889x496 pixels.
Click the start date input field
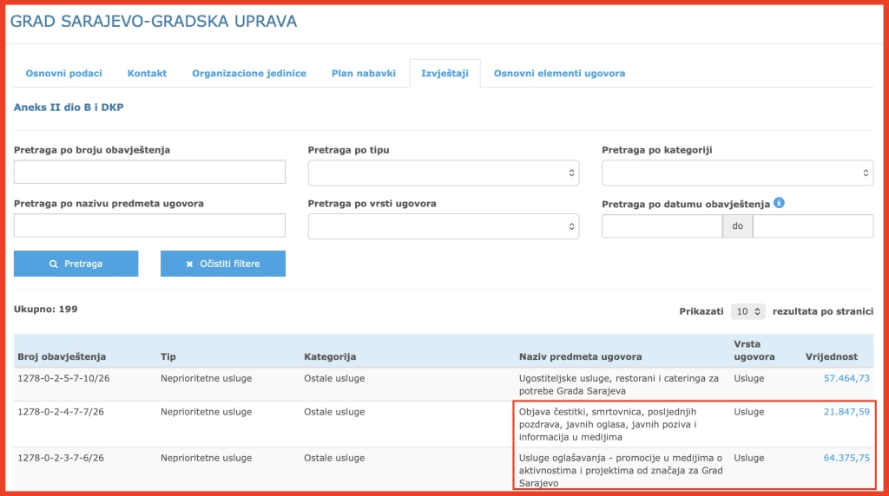662,226
